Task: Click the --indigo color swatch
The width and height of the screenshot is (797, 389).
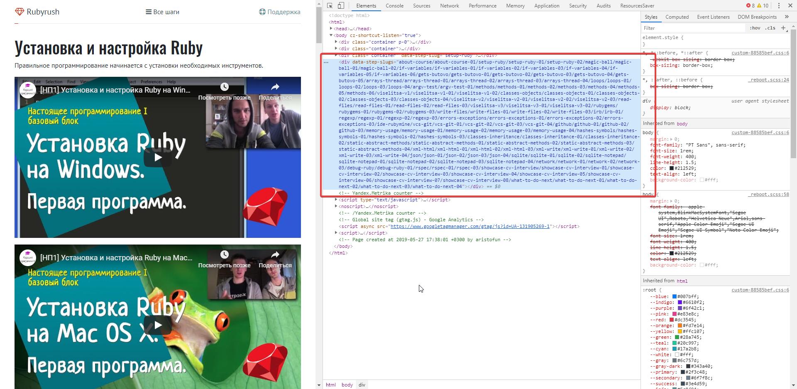Action: coord(680,302)
